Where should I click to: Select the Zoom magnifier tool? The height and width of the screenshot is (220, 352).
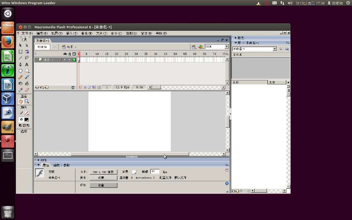pyautogui.click(x=27, y=102)
